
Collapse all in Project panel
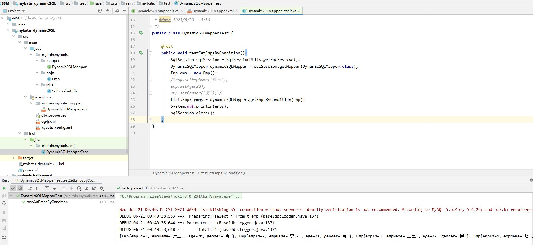point(108,11)
